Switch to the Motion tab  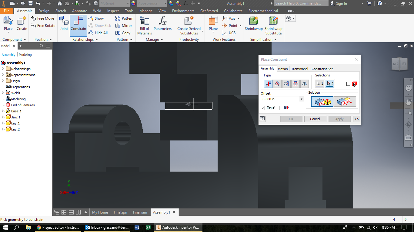click(x=283, y=69)
